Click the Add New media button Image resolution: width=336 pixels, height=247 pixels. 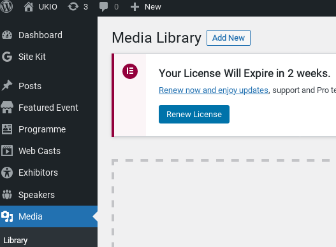pyautogui.click(x=228, y=38)
